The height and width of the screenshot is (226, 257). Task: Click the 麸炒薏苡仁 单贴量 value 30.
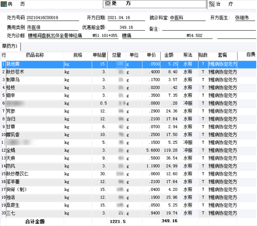[103, 174]
